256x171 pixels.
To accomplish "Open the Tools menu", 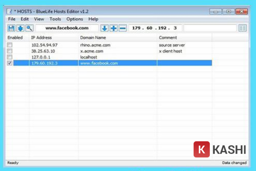I will pos(55,19).
